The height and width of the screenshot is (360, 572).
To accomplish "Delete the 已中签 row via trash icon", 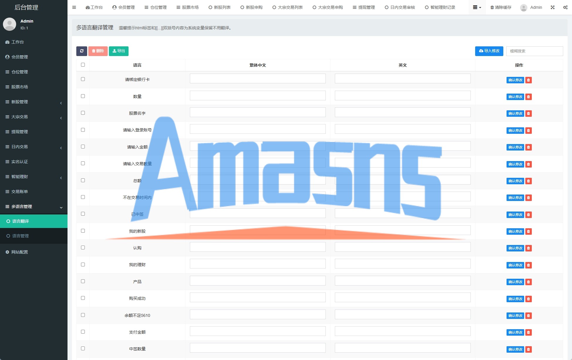I will 529,215.
